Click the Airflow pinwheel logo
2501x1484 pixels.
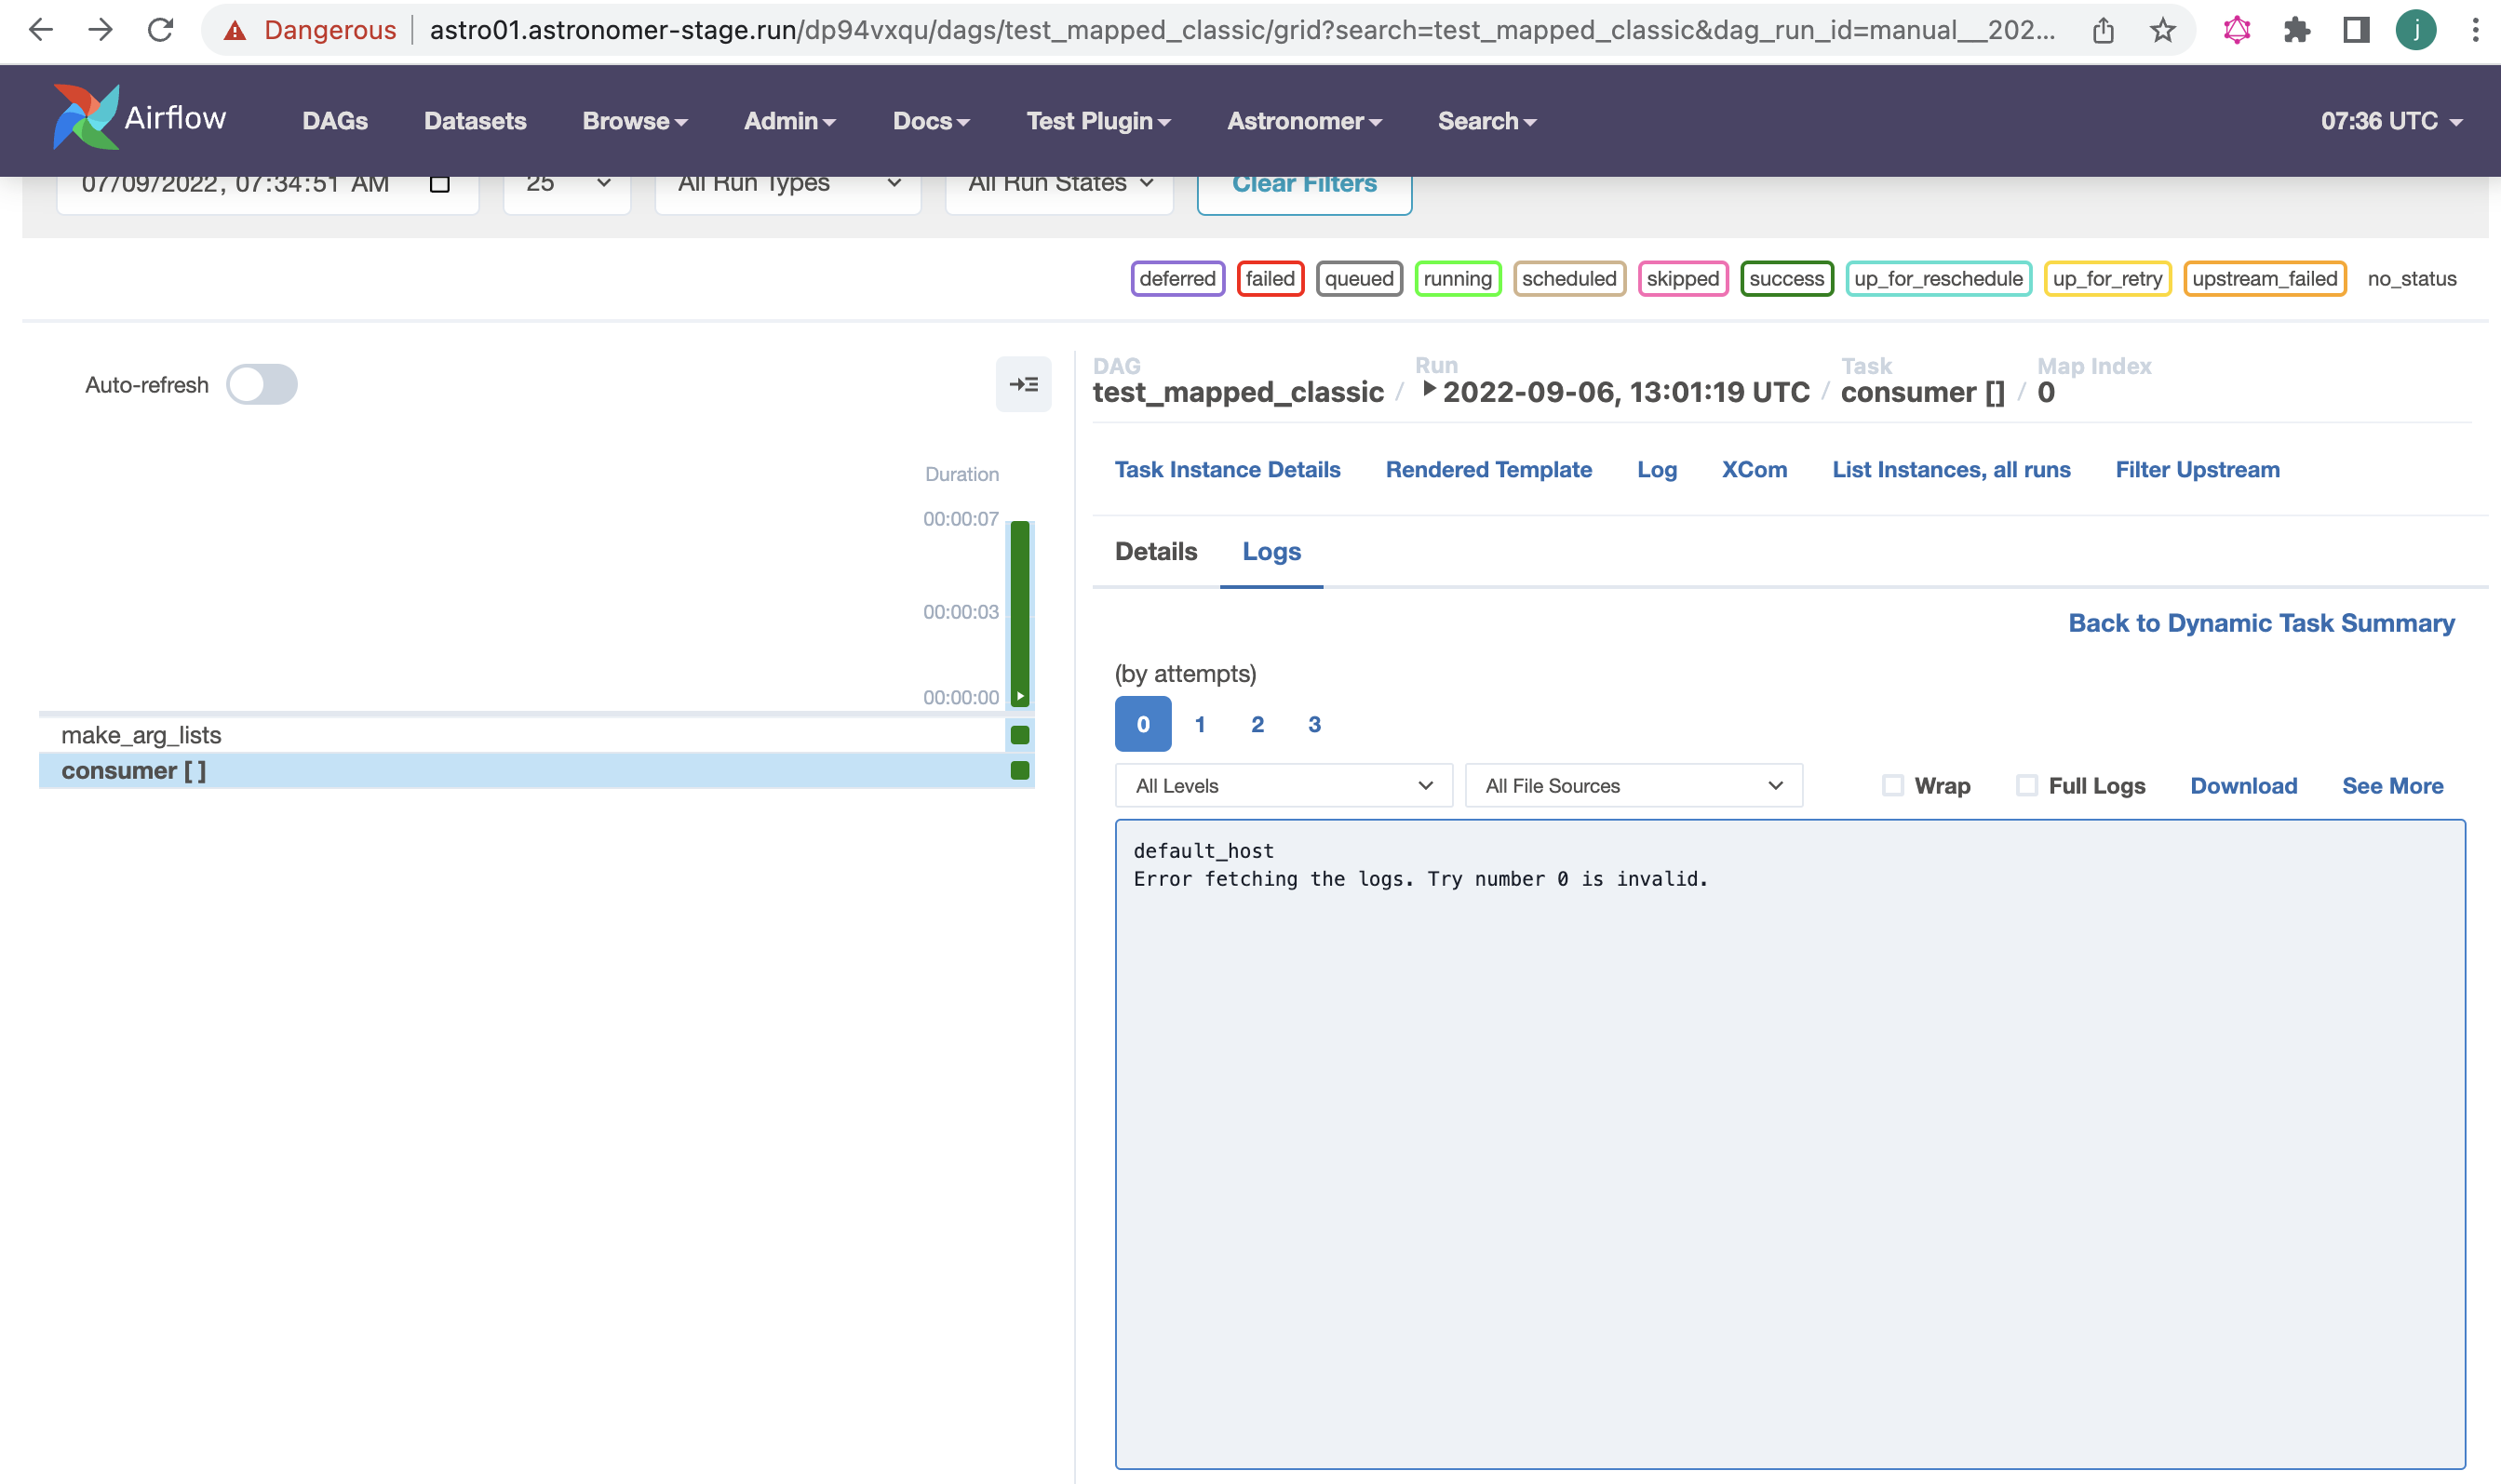85,115
